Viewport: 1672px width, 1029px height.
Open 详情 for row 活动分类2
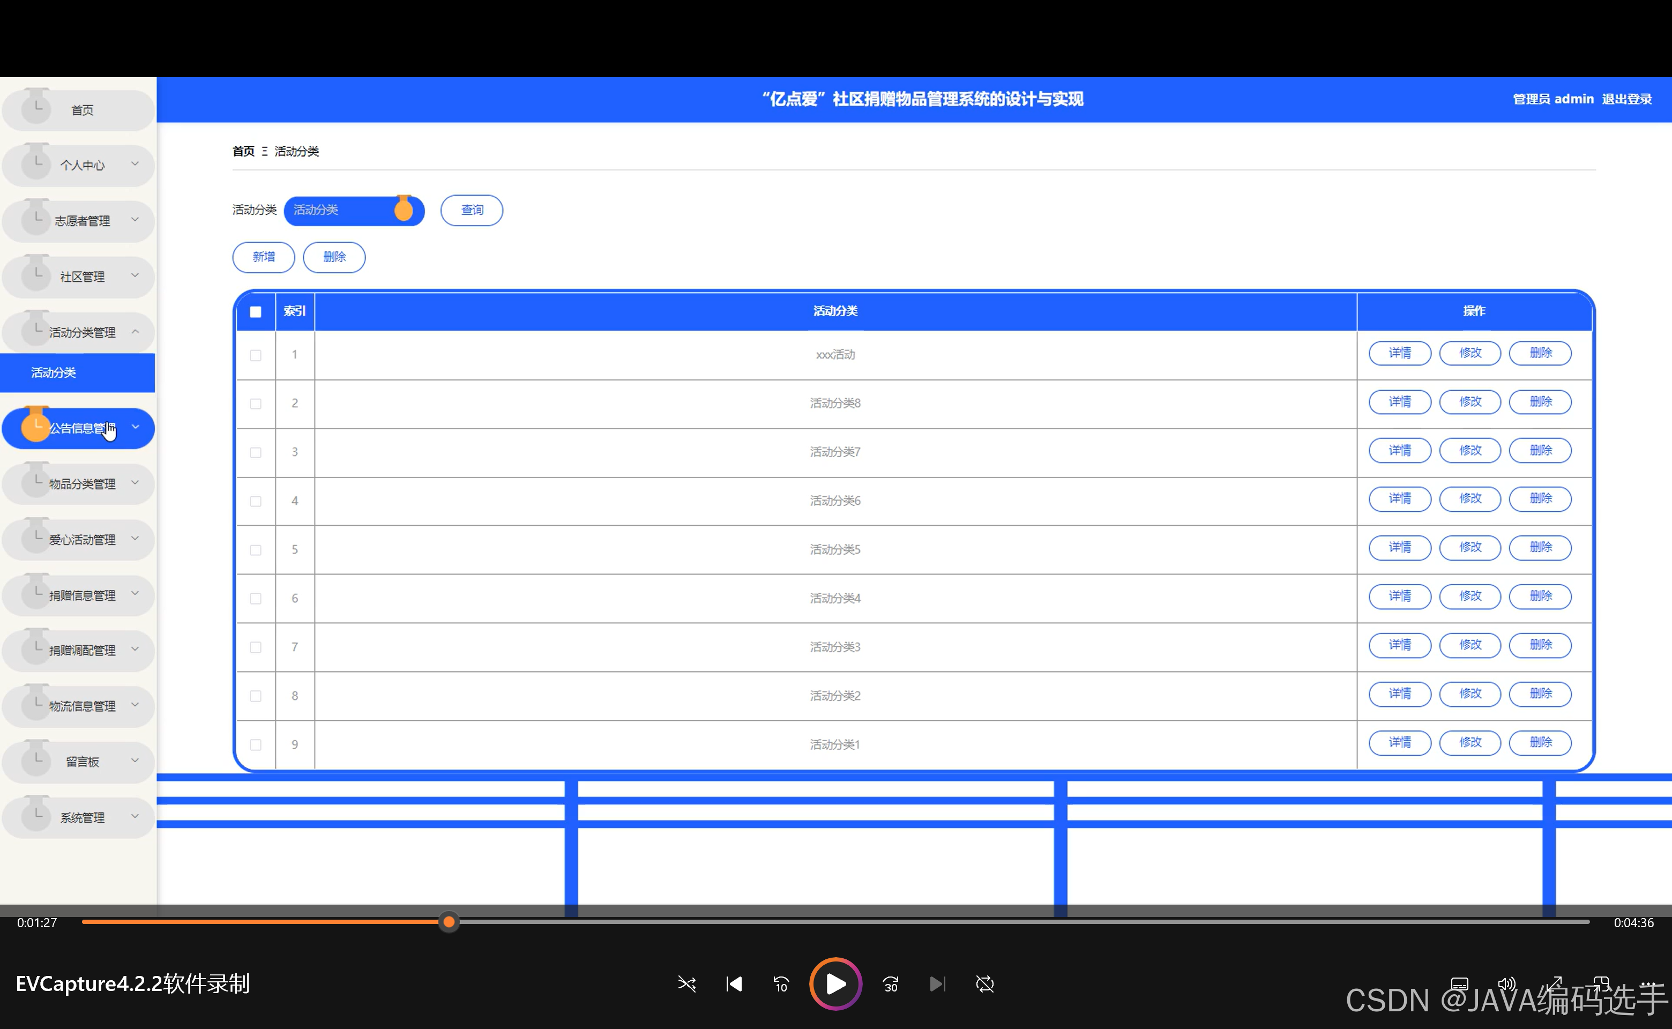pyautogui.click(x=1400, y=694)
